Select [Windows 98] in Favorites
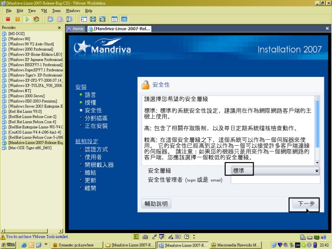332x249 pixels. tap(19, 39)
